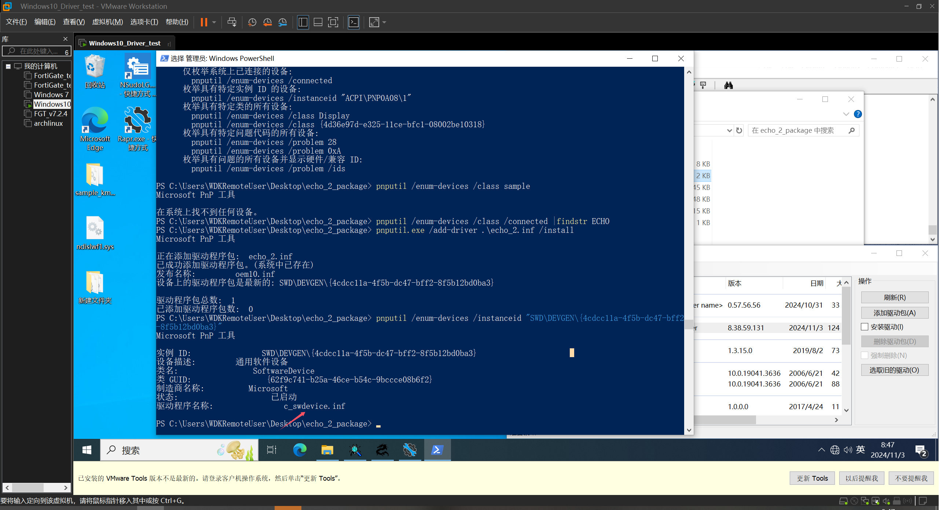Open the snapshot manager
This screenshot has height=510, width=939.
click(283, 22)
